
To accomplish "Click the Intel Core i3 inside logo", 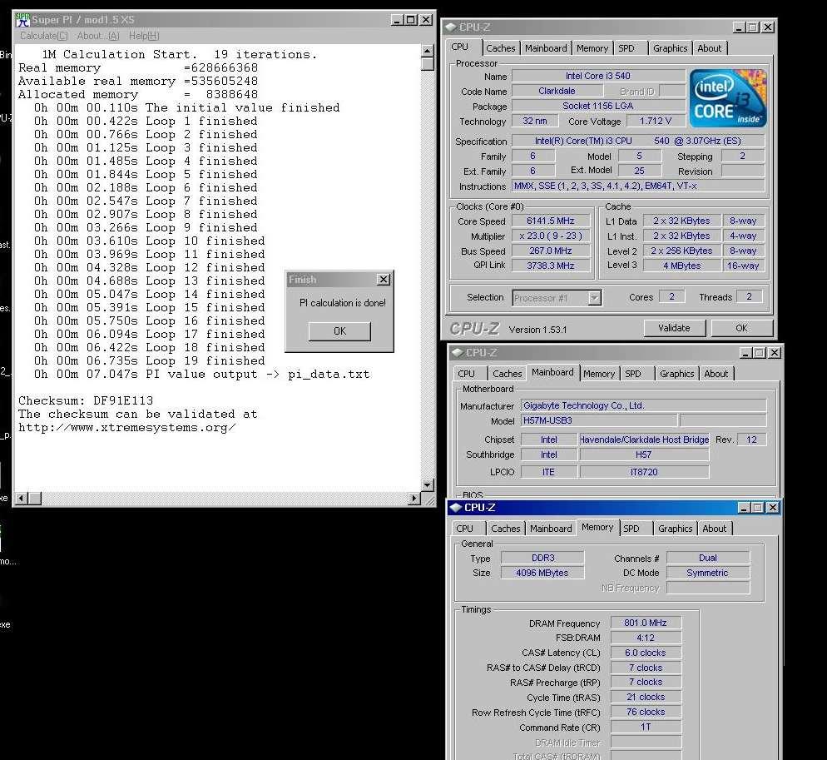I will pos(728,98).
